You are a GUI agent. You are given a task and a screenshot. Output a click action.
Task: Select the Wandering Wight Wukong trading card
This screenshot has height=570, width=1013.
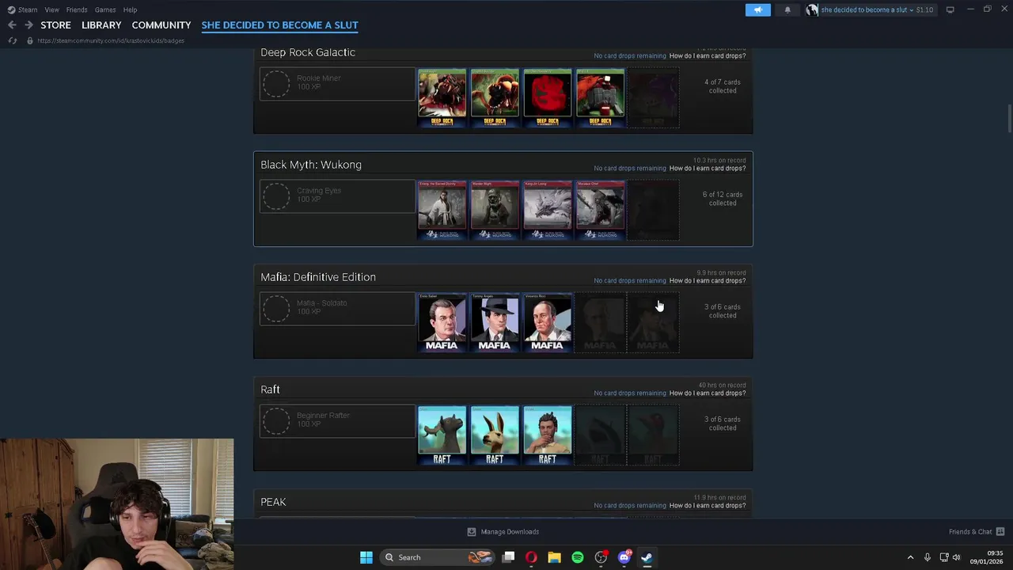[x=495, y=210]
